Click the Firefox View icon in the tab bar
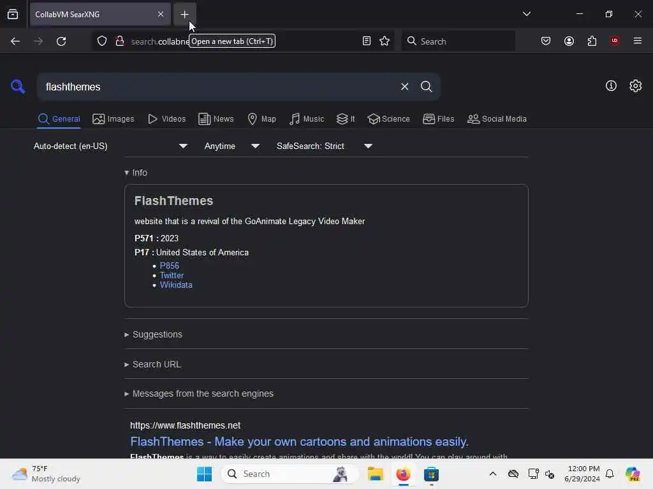 pos(13,14)
